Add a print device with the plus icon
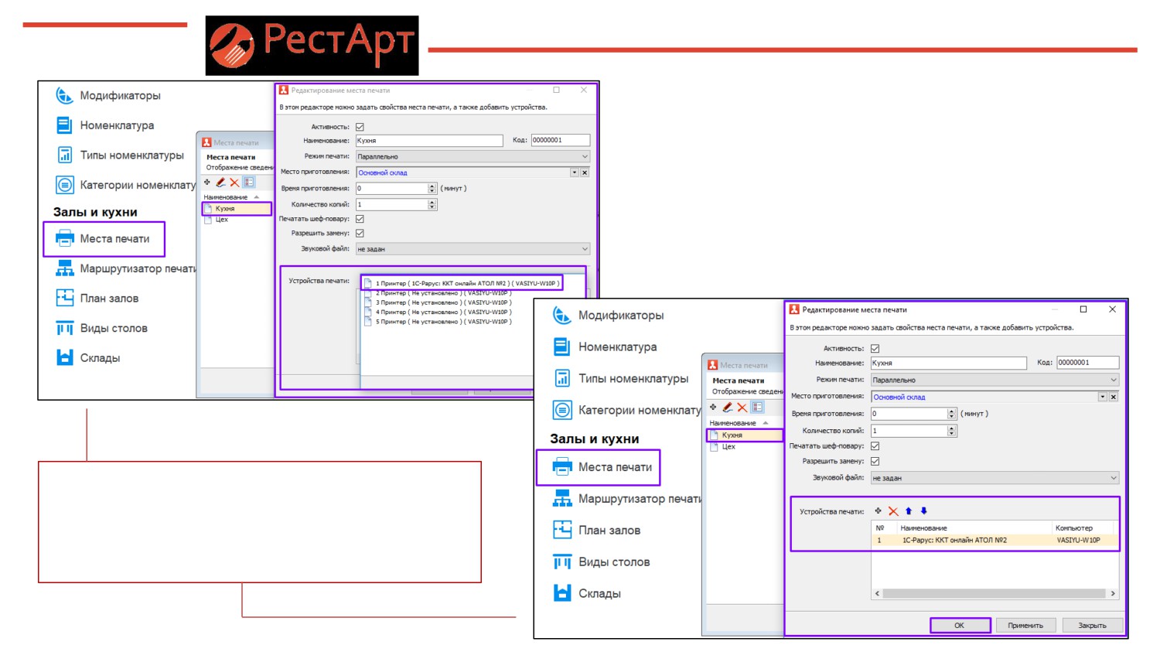This screenshot has width=1160, height=652. pos(878,510)
